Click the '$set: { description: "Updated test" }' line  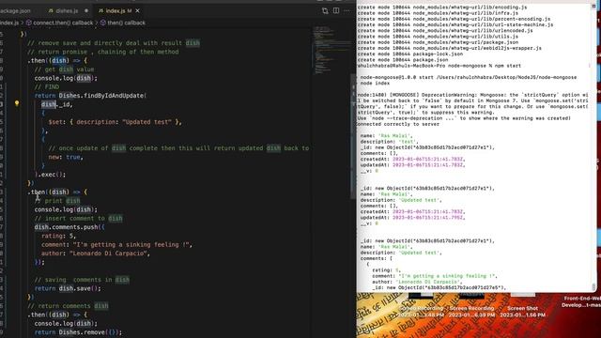115,122
